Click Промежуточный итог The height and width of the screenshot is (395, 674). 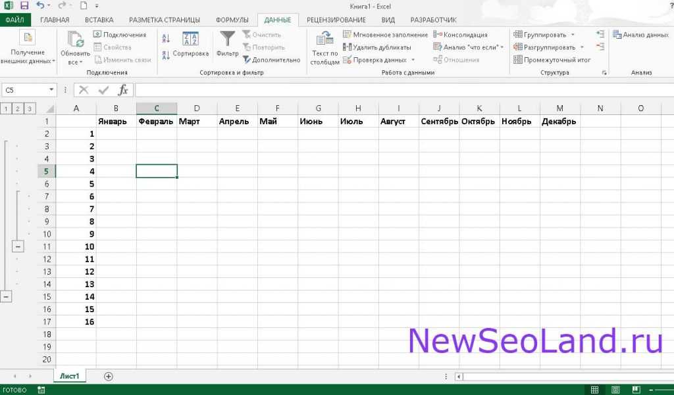coord(552,60)
